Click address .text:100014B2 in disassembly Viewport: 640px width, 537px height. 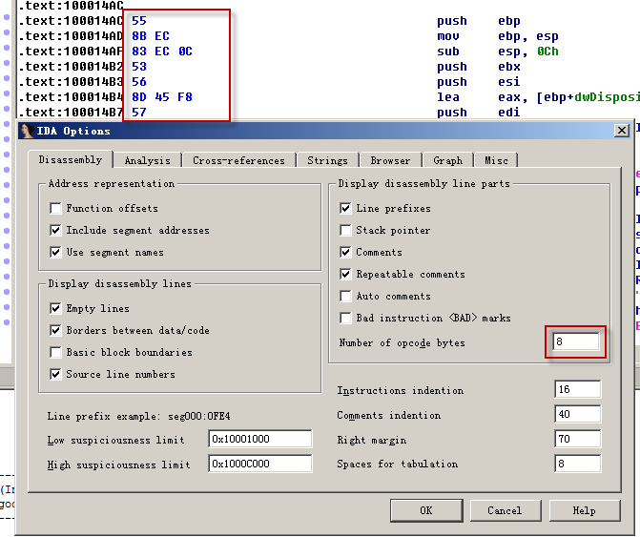point(71,67)
